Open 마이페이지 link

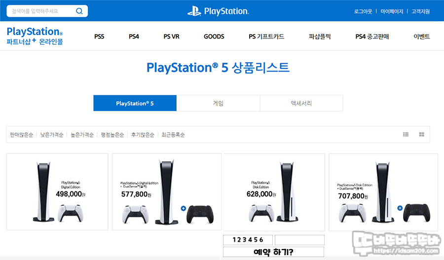pyautogui.click(x=392, y=11)
